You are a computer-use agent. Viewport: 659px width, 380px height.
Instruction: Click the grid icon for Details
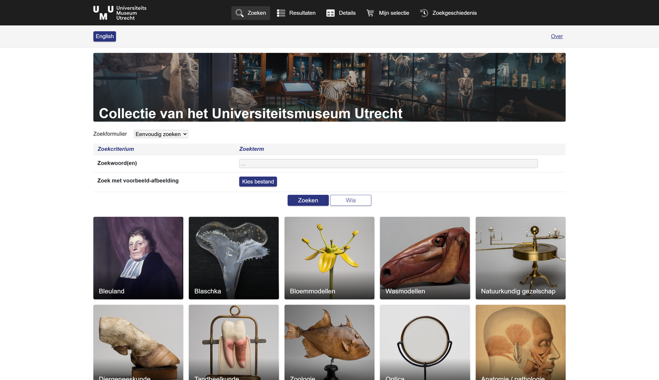[331, 13]
